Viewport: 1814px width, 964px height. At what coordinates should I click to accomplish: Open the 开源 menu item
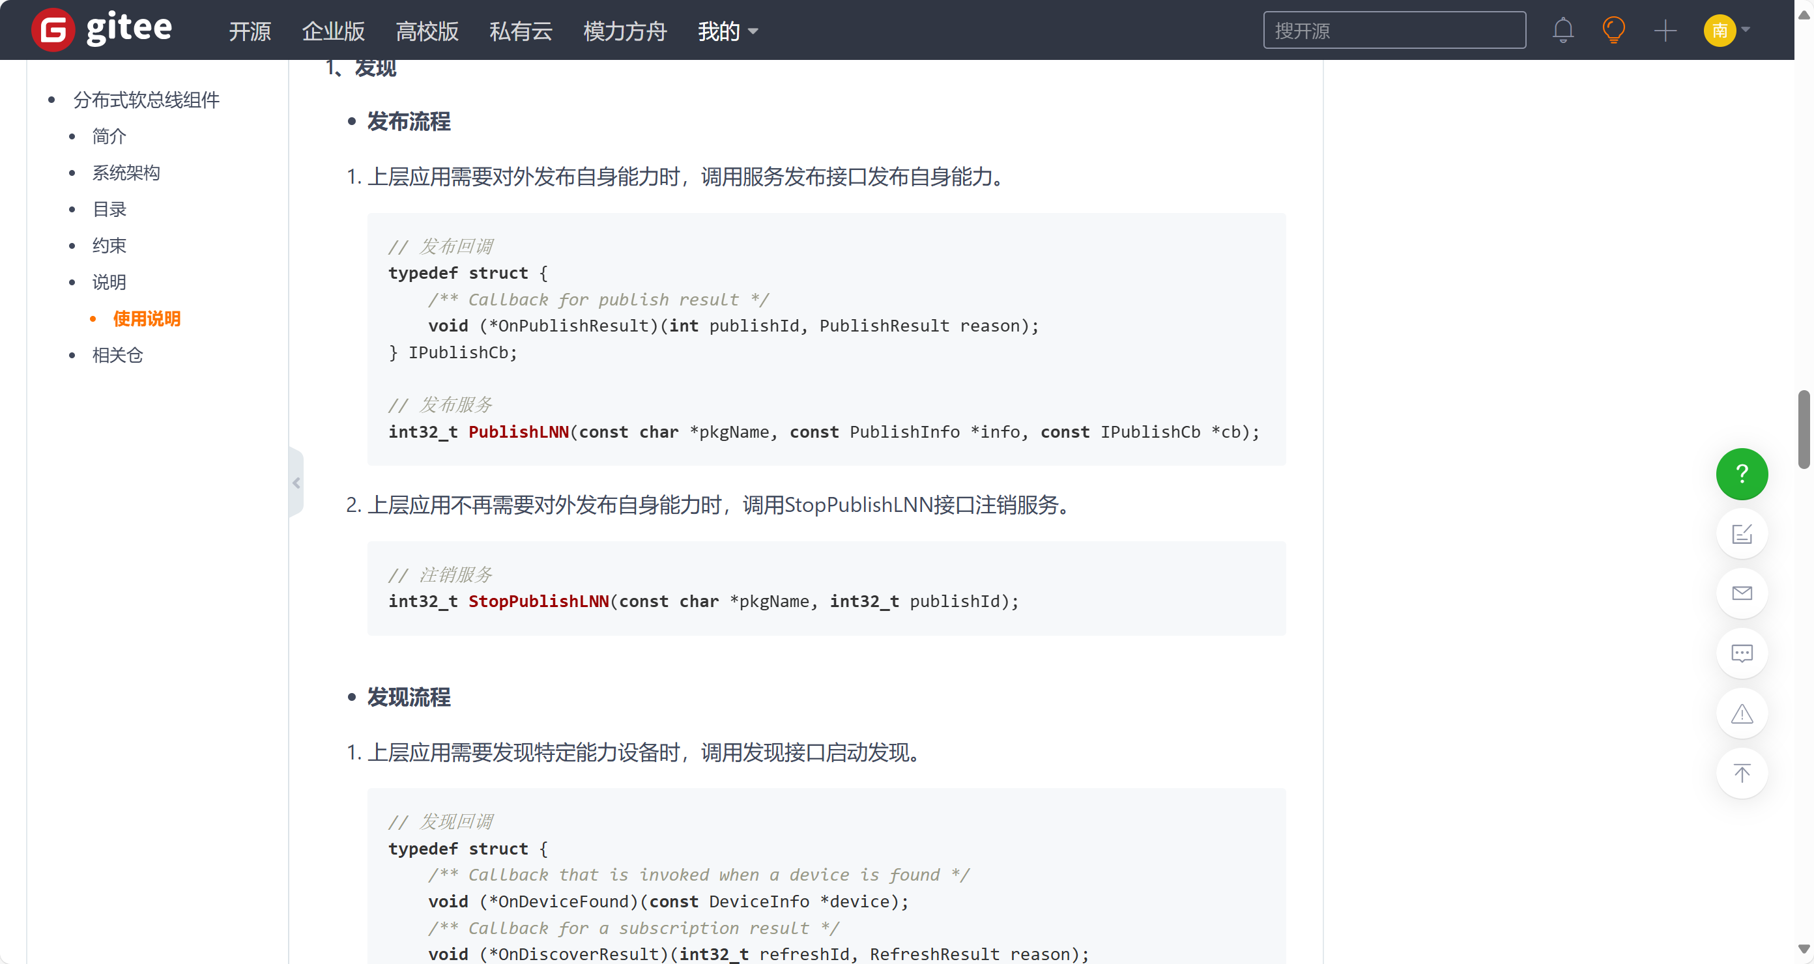(250, 31)
